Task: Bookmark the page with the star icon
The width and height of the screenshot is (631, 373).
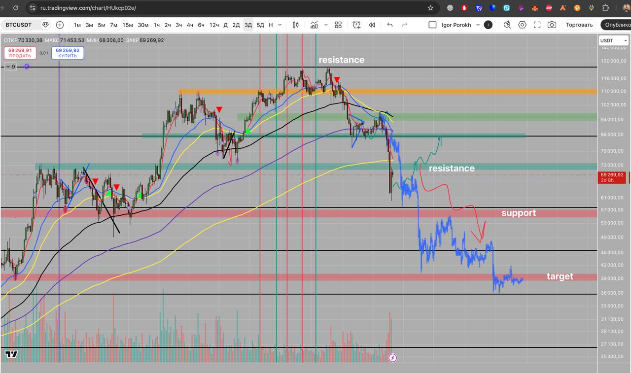Action: 430,8
